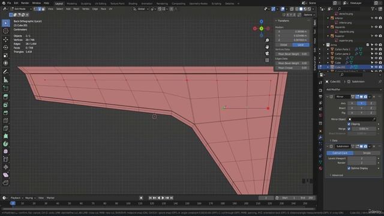Open the Material properties tab icon

[320, 168]
